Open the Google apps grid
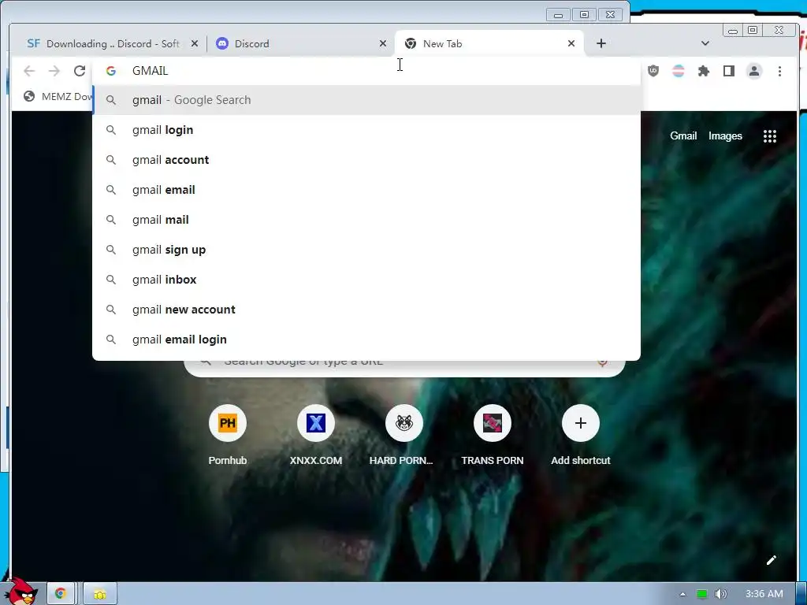Viewport: 807px width, 605px height. [x=769, y=136]
